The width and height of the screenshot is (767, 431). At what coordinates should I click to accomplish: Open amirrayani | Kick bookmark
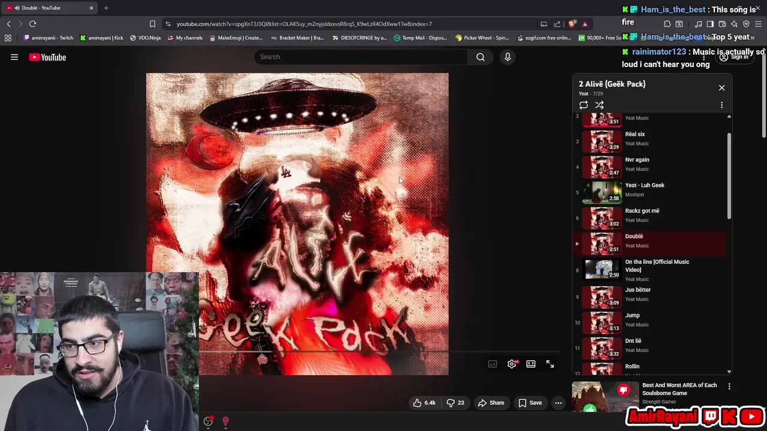101,38
